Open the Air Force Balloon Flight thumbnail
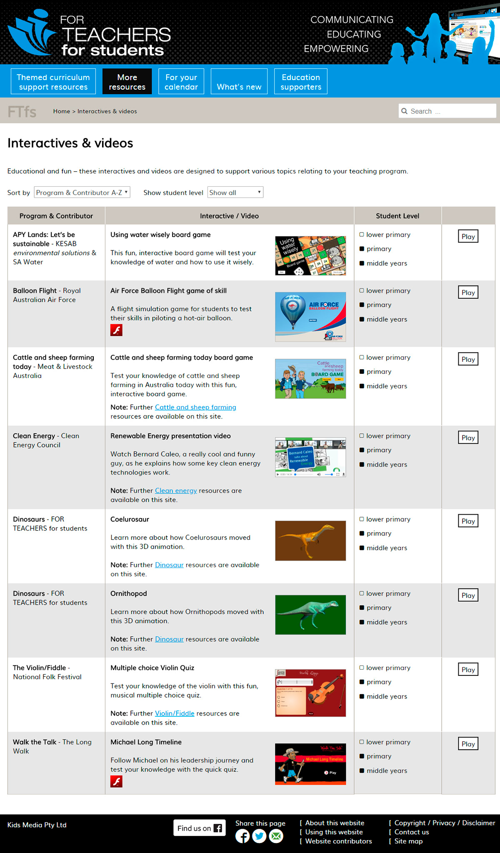Image resolution: width=500 pixels, height=853 pixels. point(310,317)
